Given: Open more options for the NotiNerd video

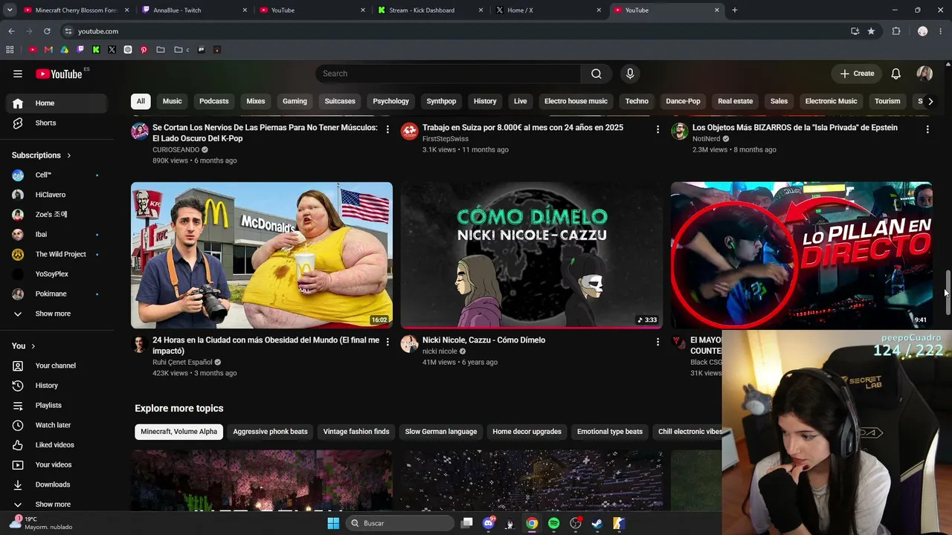Looking at the screenshot, I should (x=927, y=129).
